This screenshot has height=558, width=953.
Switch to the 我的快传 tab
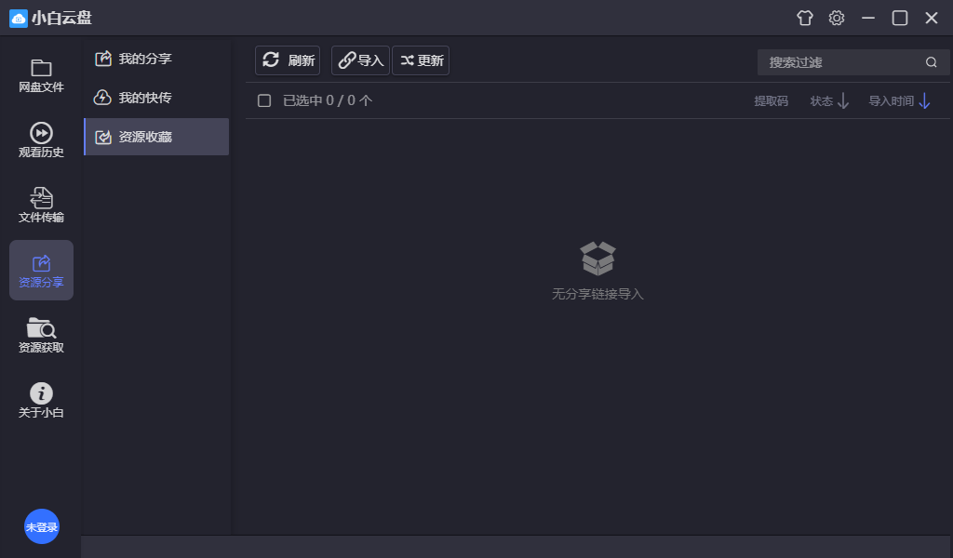click(144, 97)
